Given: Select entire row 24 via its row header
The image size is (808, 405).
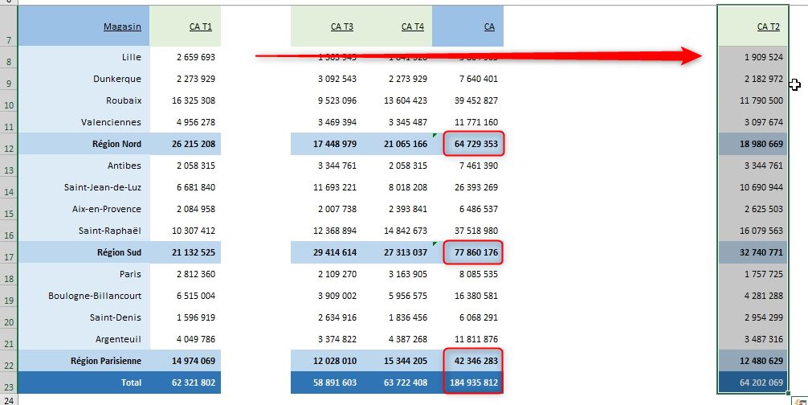Looking at the screenshot, I should coord(9,399).
